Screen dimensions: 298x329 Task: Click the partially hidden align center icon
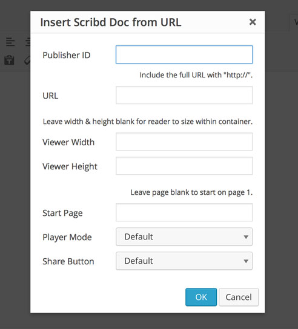pyautogui.click(x=28, y=42)
